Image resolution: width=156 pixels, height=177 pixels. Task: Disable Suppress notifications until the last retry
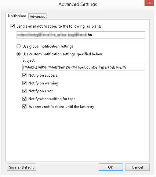point(25,107)
